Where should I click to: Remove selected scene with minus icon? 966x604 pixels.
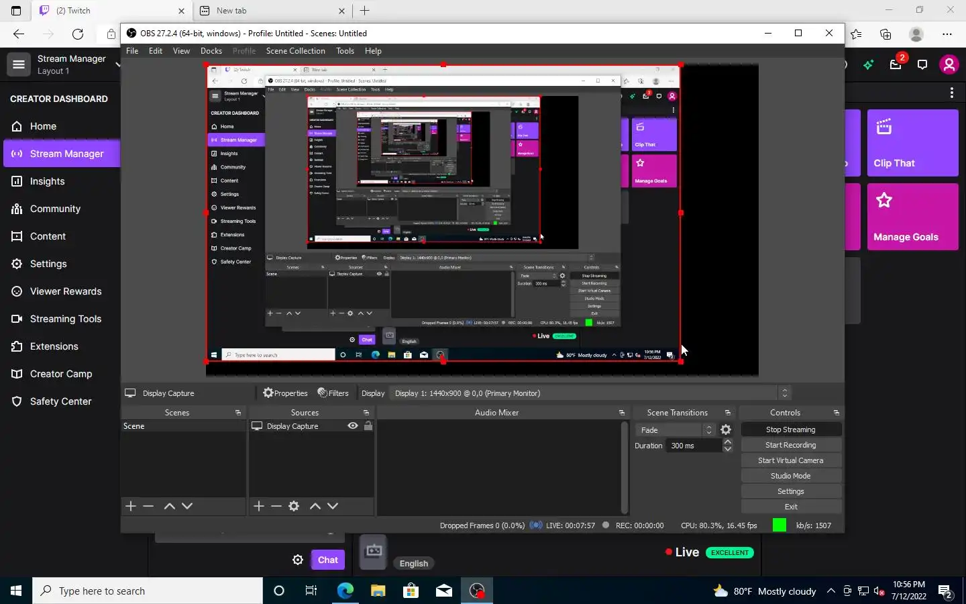[x=148, y=506]
